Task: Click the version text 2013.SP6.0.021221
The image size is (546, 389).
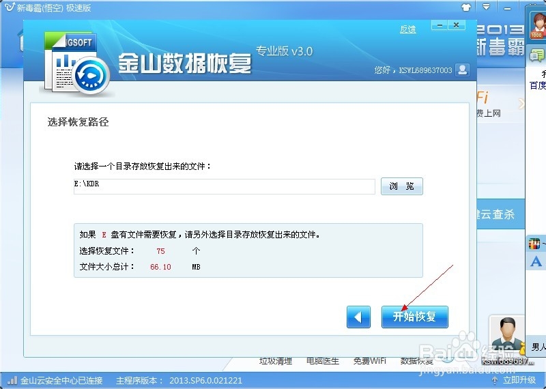Action: (x=206, y=380)
